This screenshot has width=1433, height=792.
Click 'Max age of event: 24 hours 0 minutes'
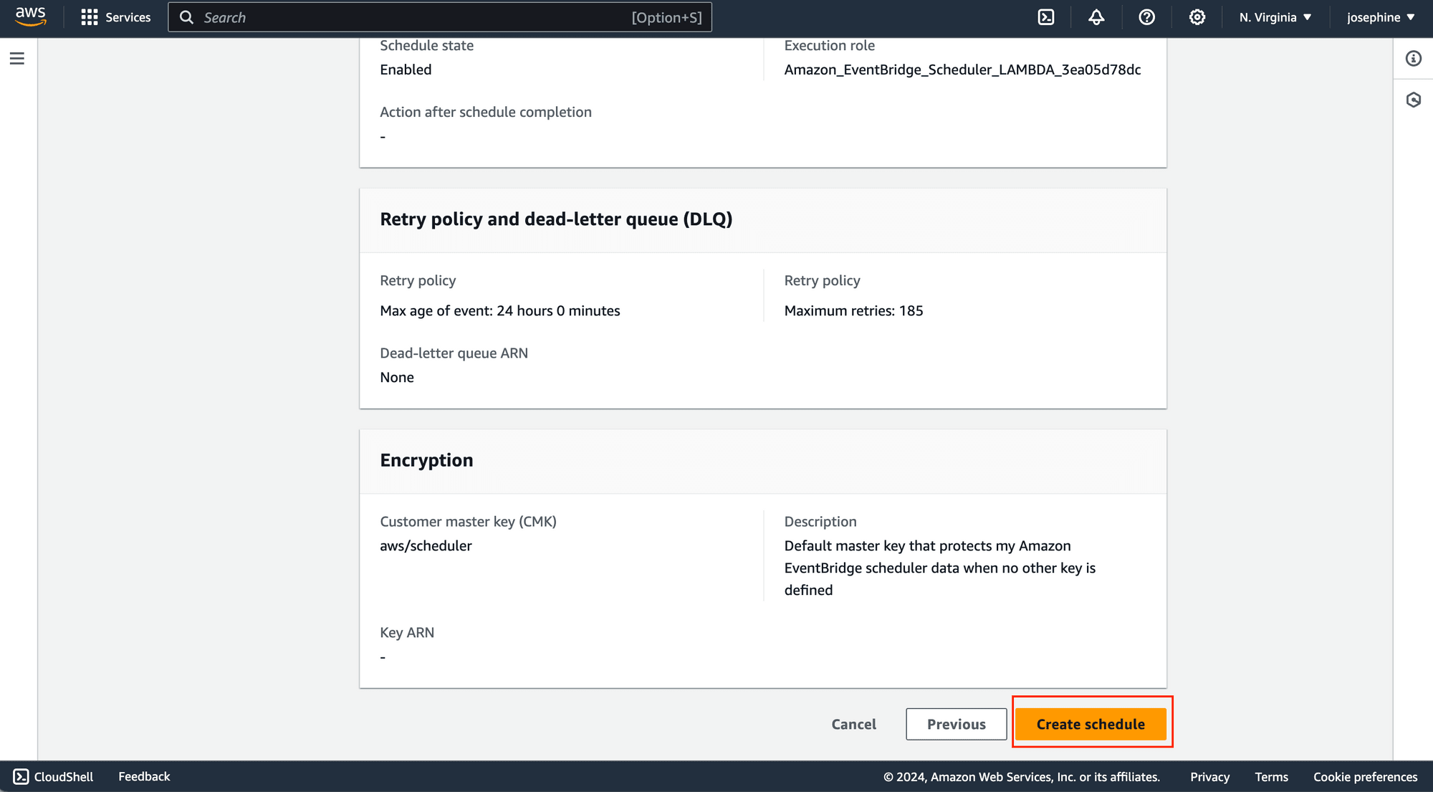[x=500, y=310]
